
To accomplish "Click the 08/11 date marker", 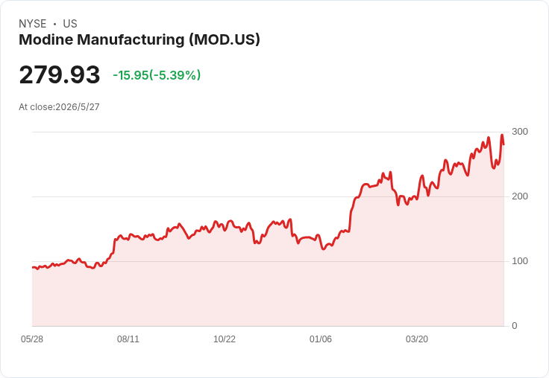I will 128,339.
